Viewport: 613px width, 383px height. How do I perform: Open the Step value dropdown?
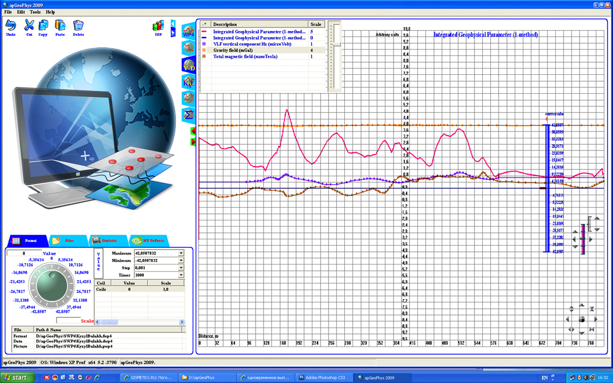181,268
